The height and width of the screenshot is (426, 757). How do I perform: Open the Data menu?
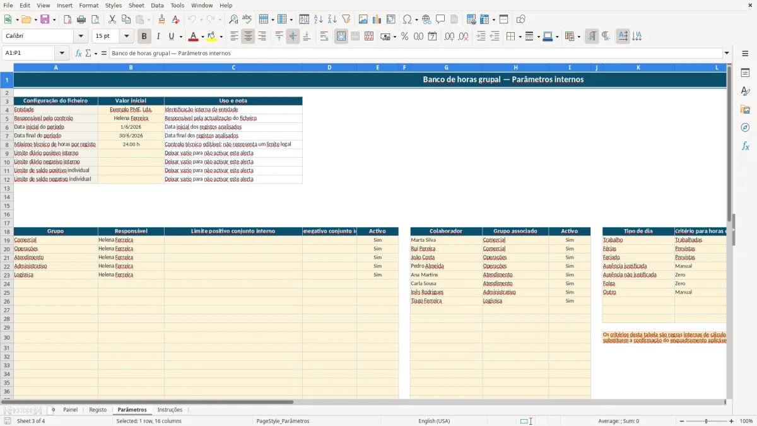[157, 5]
